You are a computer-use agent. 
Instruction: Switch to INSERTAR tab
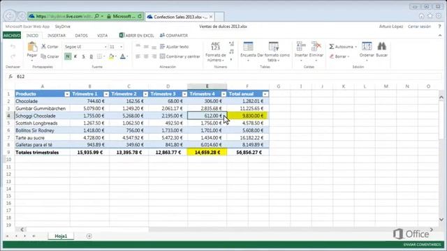click(x=57, y=36)
